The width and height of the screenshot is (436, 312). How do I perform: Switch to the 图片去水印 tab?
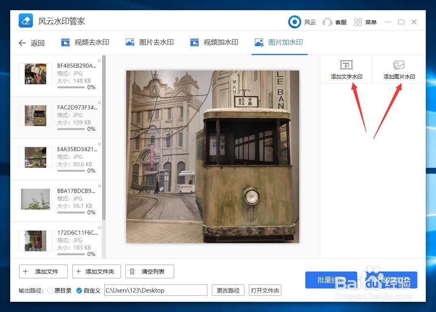(149, 42)
